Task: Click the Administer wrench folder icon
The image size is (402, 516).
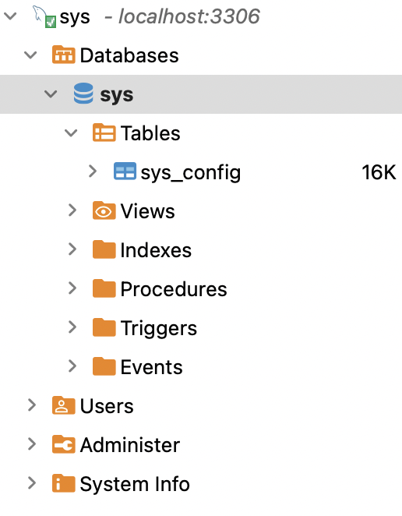Action: 63,444
